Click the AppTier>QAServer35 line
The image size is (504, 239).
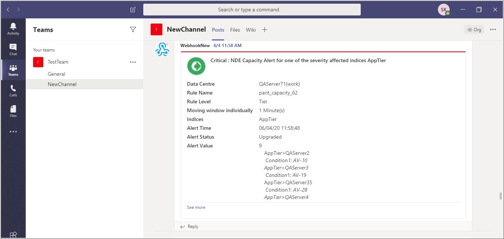tap(288, 182)
